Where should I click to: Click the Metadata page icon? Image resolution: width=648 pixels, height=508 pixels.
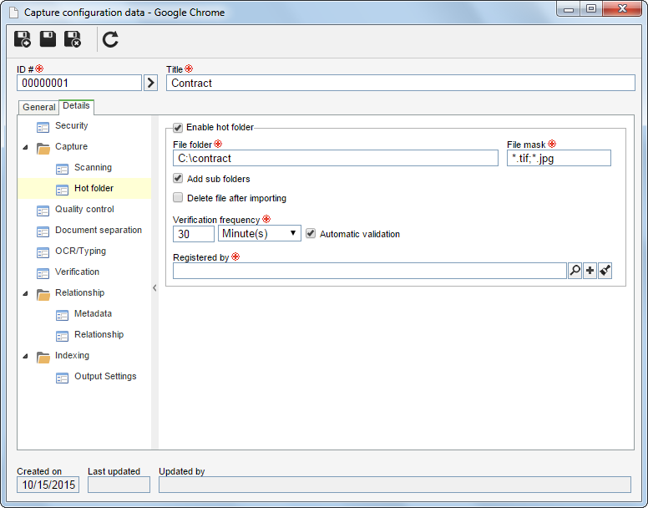(62, 315)
